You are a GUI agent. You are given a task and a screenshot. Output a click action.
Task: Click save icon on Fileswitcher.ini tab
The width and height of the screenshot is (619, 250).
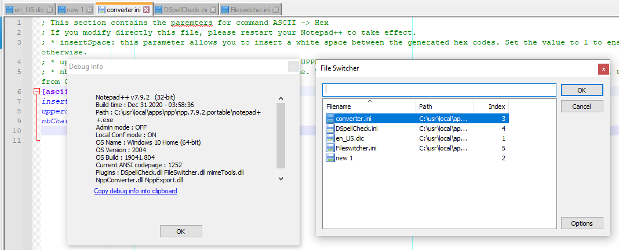225,9
